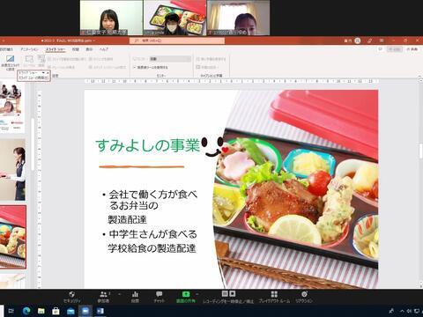Select the middle masked participant video tile
Viewport: 423px width, 317px height.
click(175, 18)
